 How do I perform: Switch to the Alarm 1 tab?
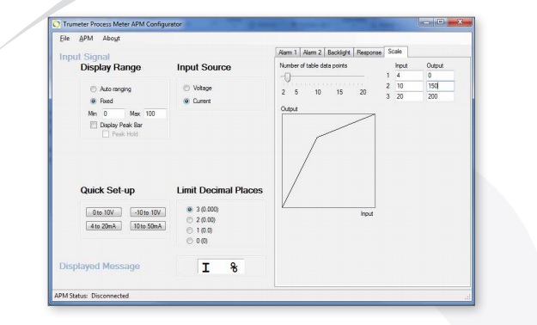(x=287, y=52)
